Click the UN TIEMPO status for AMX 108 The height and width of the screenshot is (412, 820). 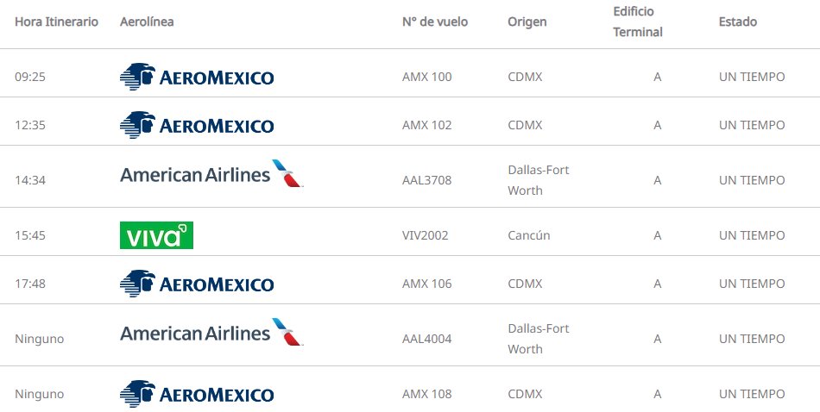pyautogui.click(x=752, y=394)
